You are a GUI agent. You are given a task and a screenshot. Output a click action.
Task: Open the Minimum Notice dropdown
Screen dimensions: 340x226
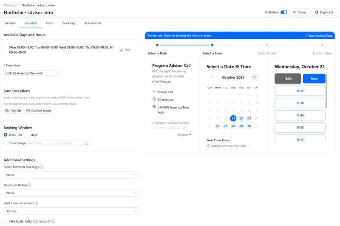click(71, 193)
